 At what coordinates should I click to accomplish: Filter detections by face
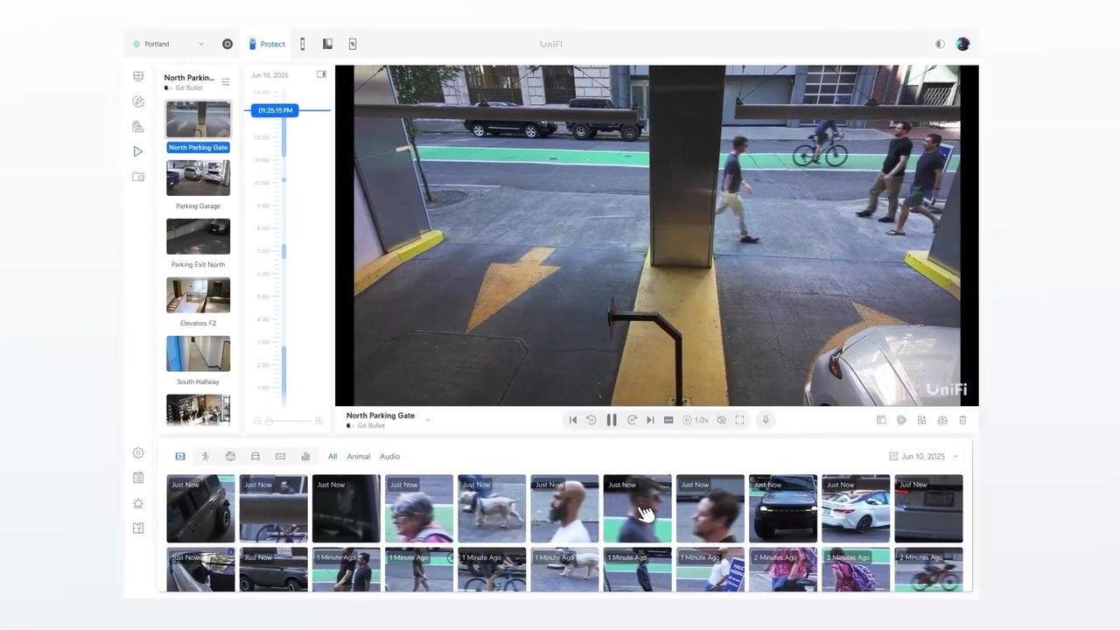click(230, 456)
